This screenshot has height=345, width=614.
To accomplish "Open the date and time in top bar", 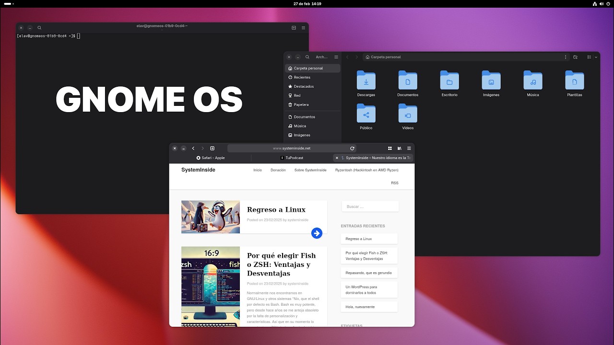I will [307, 4].
